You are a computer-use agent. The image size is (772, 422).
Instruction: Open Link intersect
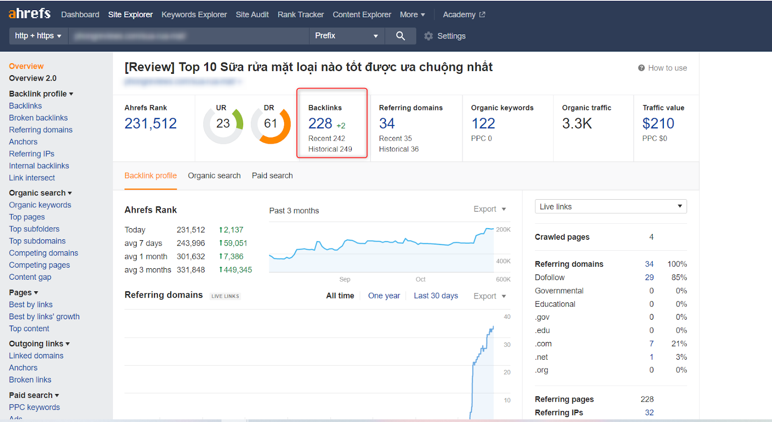[32, 178]
